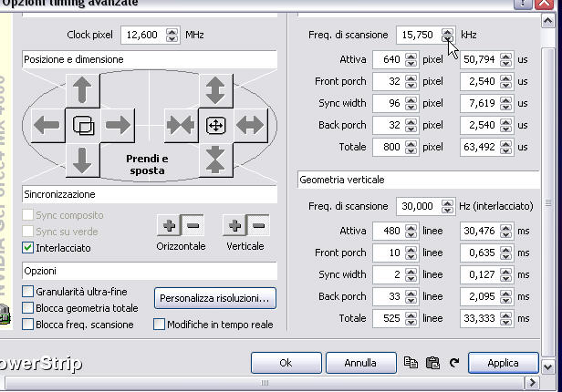Image resolution: width=562 pixels, height=392 pixels.
Task: Enable Granularità ultra-fine option
Action: pos(28,293)
